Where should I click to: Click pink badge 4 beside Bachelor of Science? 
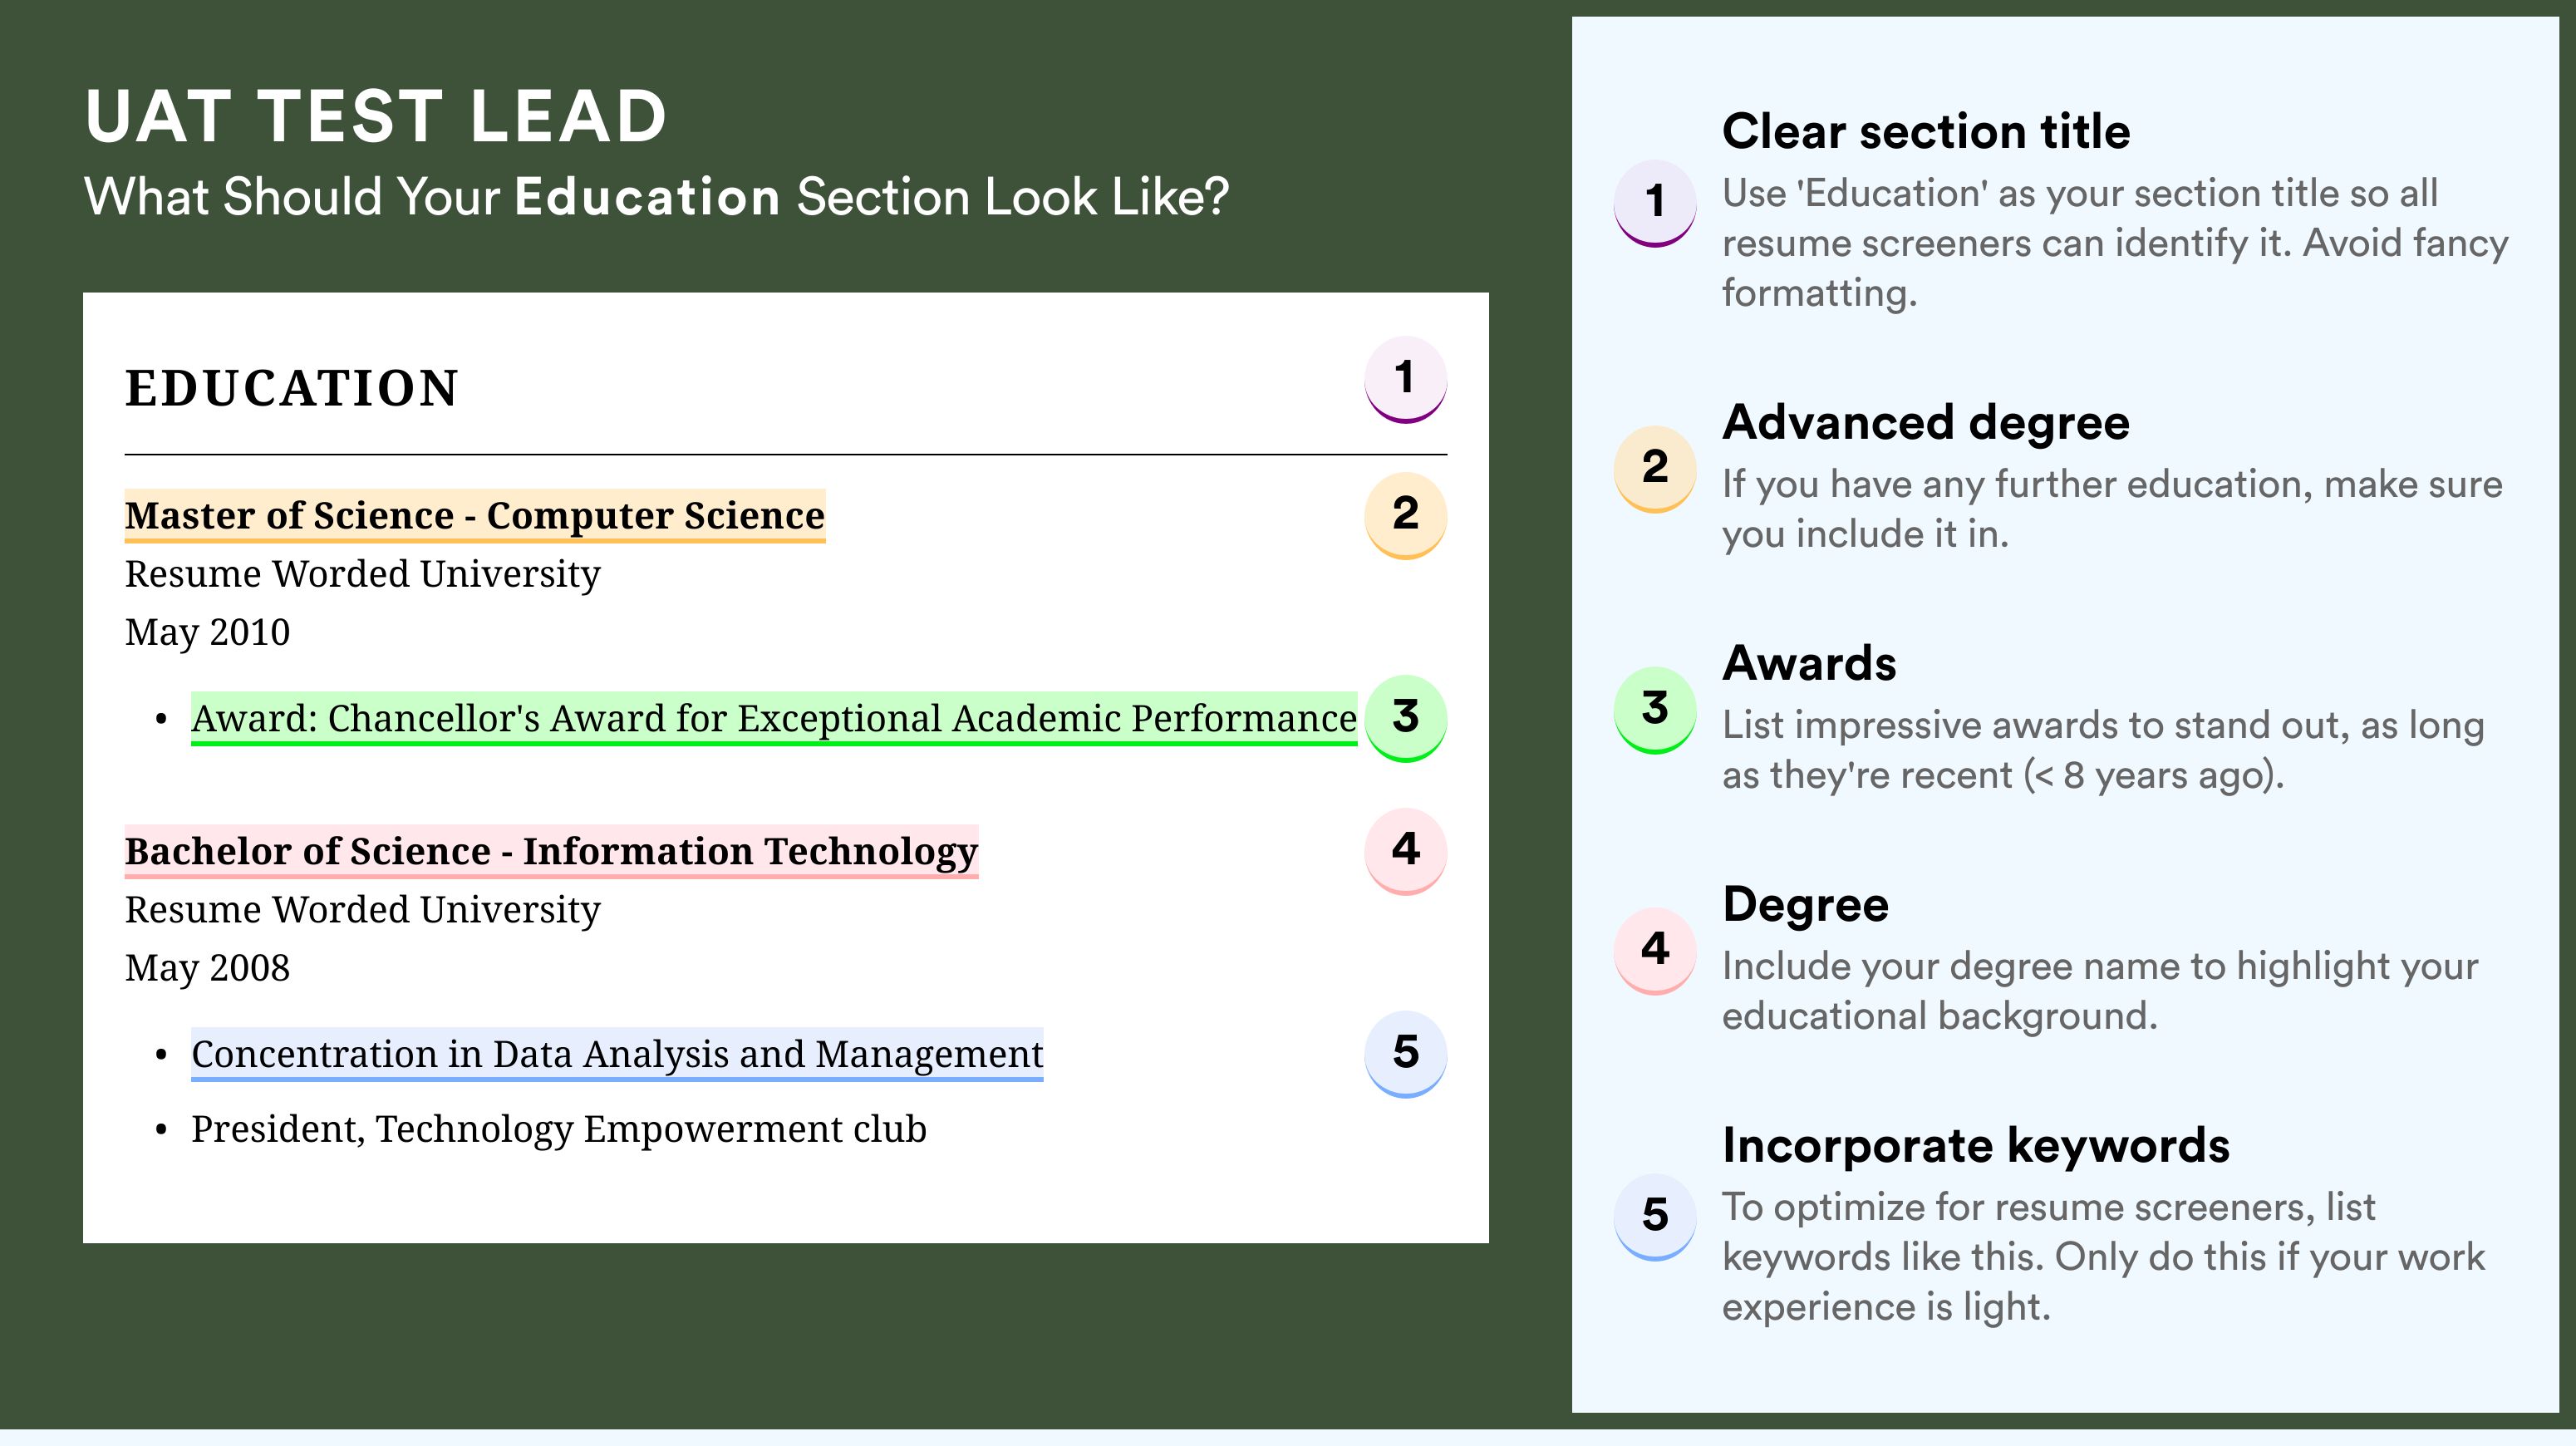click(x=1405, y=850)
